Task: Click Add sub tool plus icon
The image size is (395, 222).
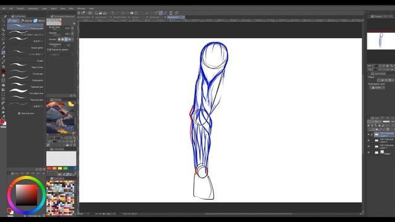Action: [x=19, y=113]
